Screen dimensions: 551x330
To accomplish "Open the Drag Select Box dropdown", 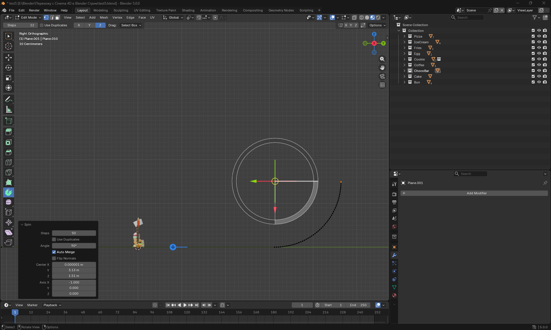I will pyautogui.click(x=131, y=25).
